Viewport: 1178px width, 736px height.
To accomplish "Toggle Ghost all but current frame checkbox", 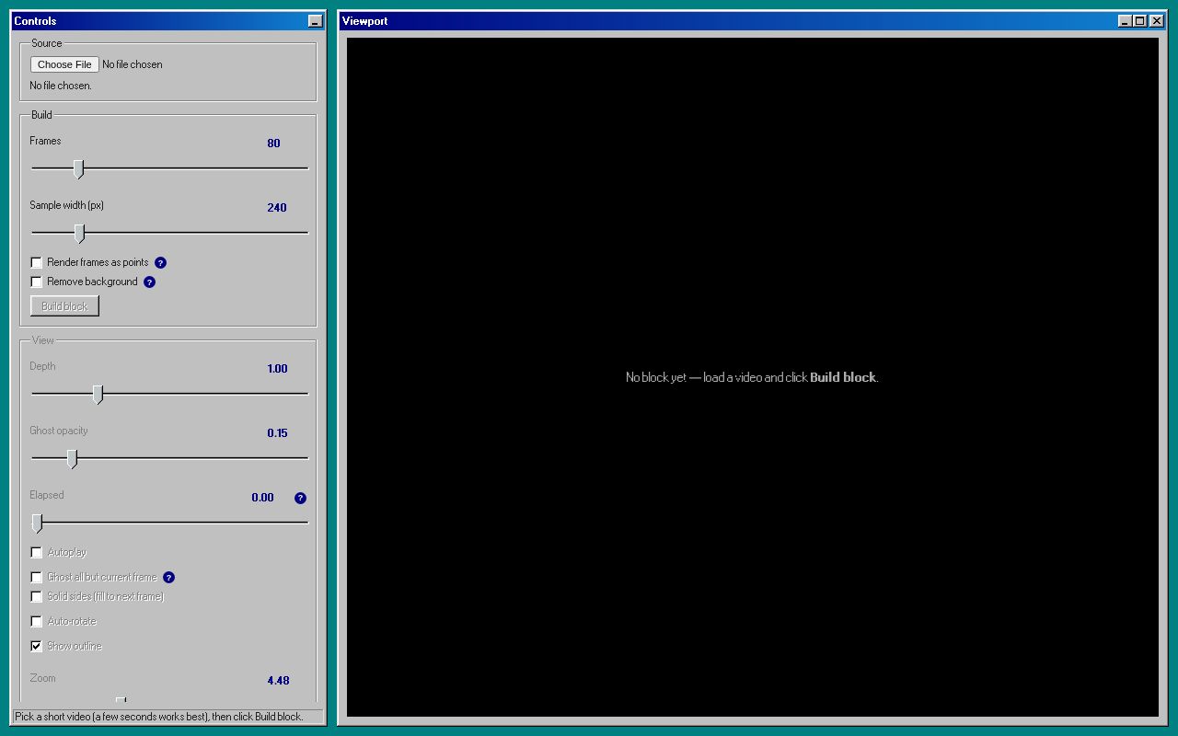I will click(37, 578).
